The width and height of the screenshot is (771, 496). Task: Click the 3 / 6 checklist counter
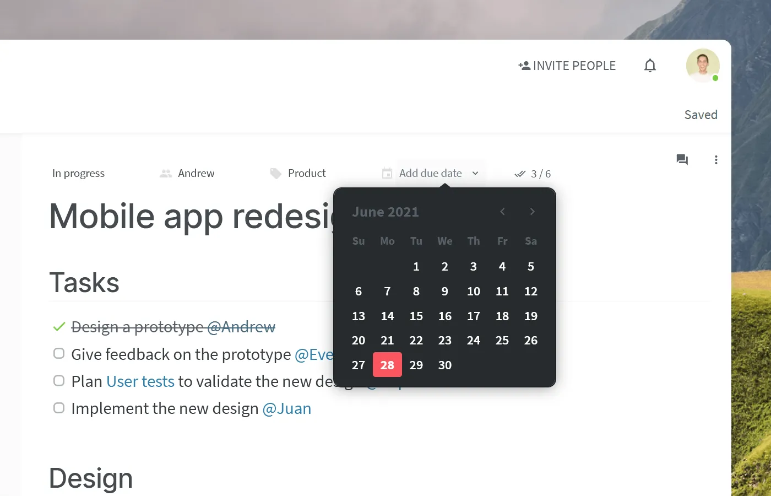[x=541, y=174]
